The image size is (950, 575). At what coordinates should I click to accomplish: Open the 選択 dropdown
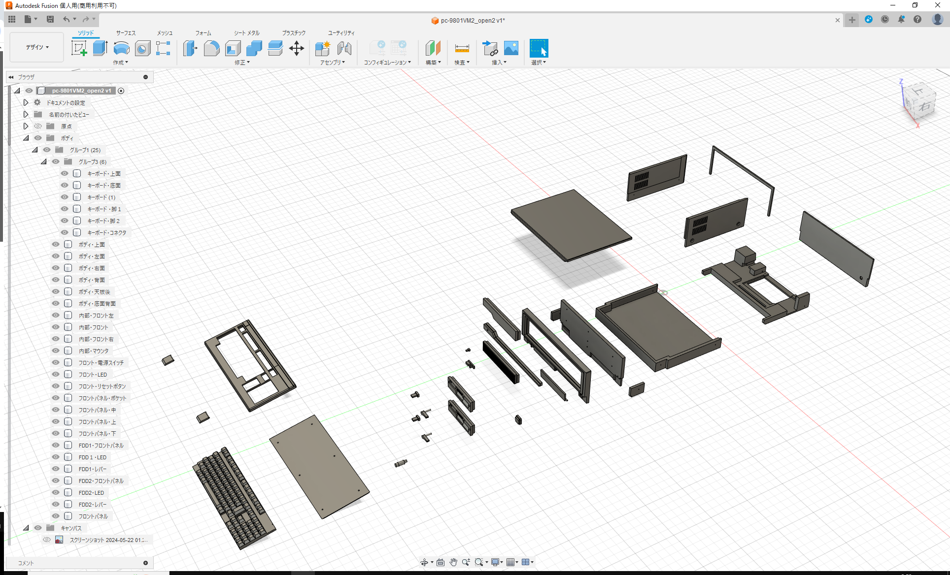[x=539, y=62]
